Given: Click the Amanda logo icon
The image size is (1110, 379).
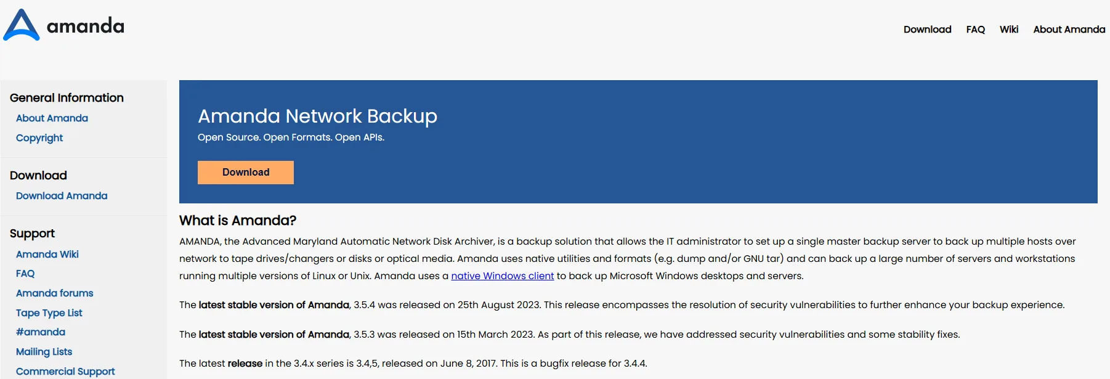Looking at the screenshot, I should pyautogui.click(x=22, y=25).
